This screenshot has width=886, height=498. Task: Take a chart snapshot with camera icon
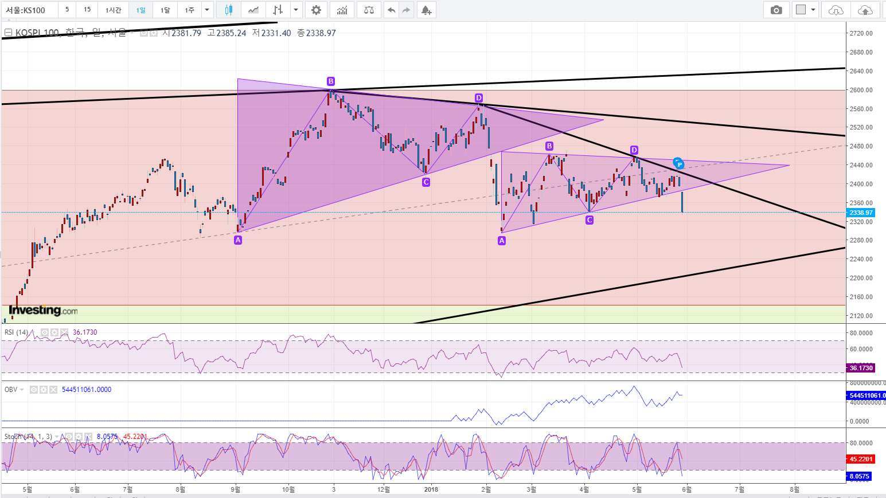click(776, 10)
